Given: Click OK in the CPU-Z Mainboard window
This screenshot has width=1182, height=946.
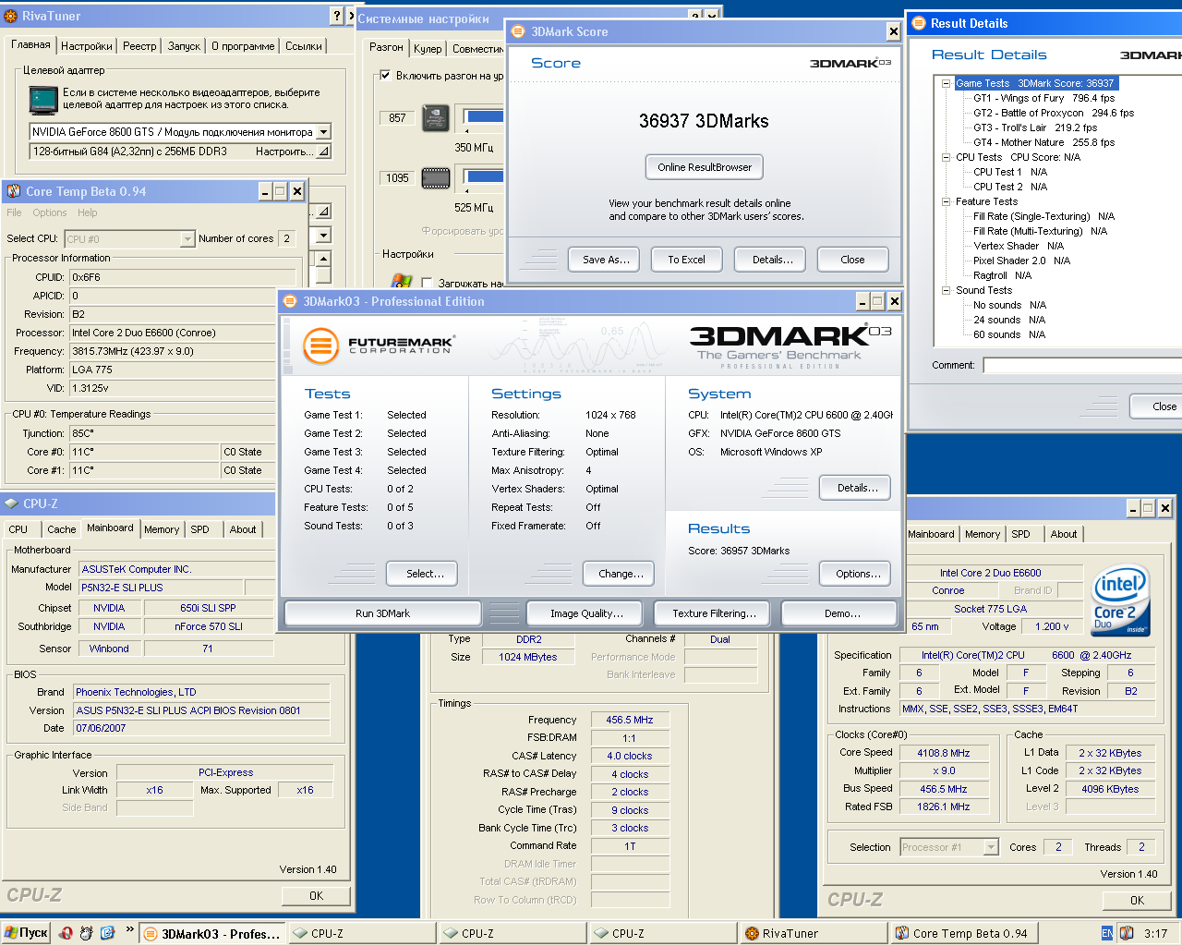Looking at the screenshot, I should (317, 896).
